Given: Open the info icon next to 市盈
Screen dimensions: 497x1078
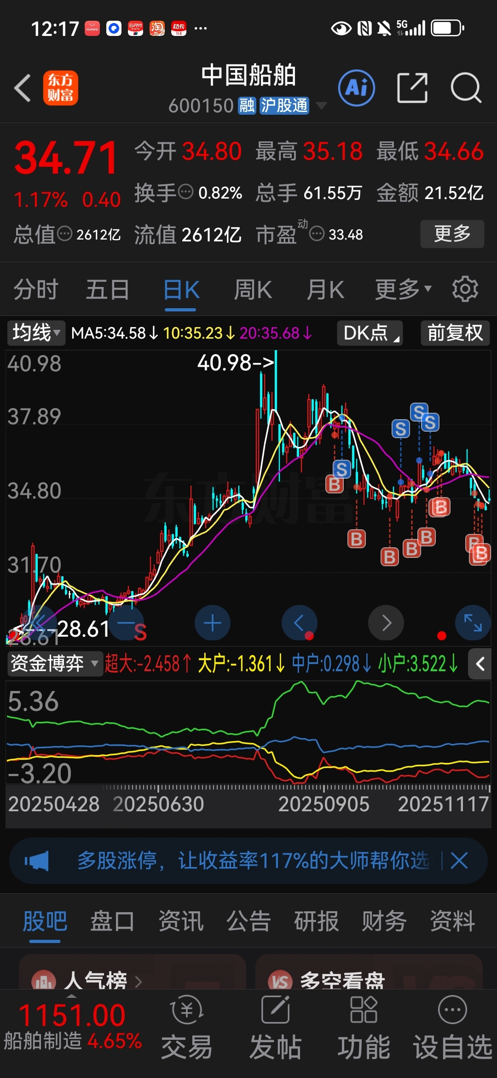Looking at the screenshot, I should tap(317, 234).
